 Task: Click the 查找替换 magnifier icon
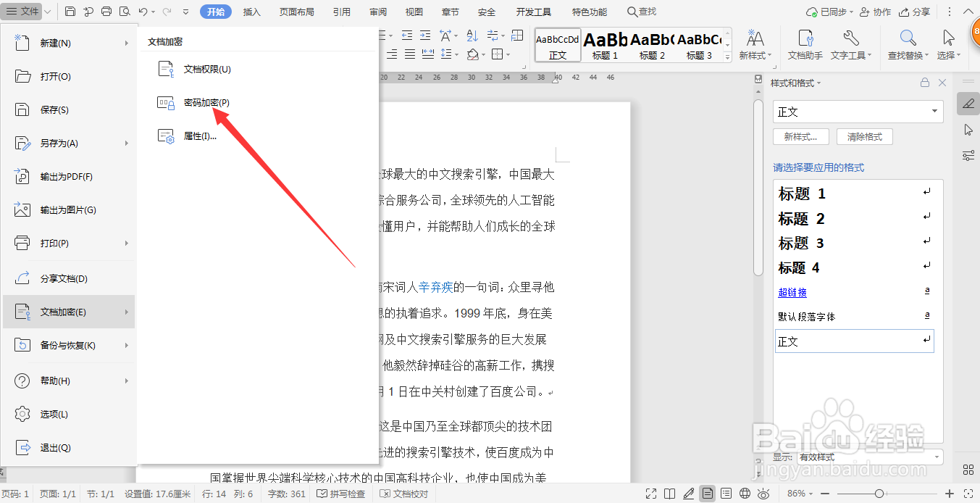click(x=908, y=46)
